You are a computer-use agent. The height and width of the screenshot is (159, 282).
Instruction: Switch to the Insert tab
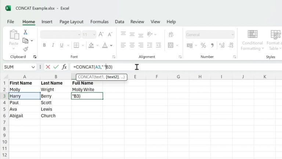pyautogui.click(x=47, y=22)
